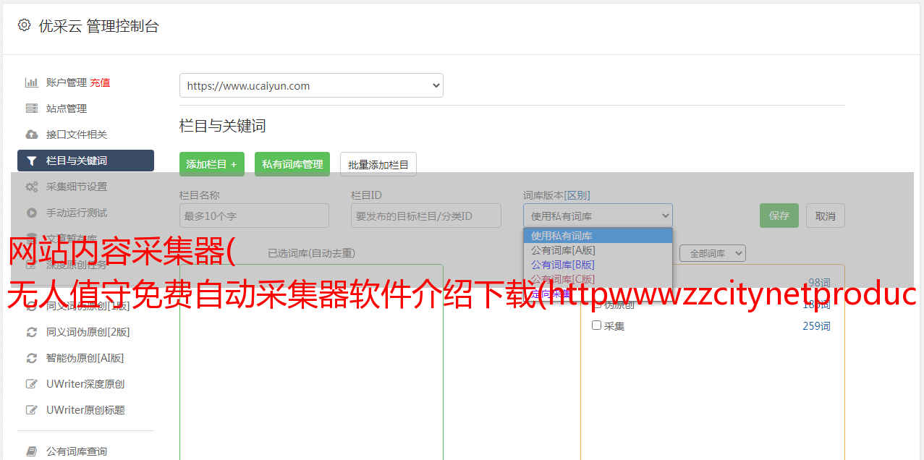Click the refresh icon for 同义词伪原创[2版]
Image resolution: width=924 pixels, height=460 pixels.
(x=32, y=332)
